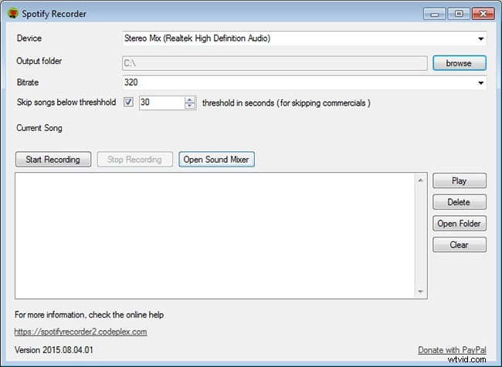The height and width of the screenshot is (367, 502).
Task: Click Start Recording
Action: tap(53, 159)
